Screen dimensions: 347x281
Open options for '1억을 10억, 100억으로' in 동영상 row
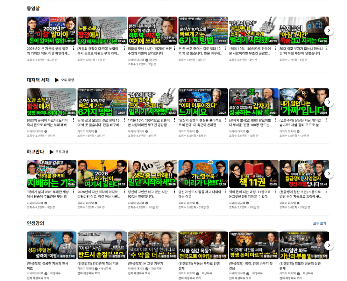(x=276, y=48)
